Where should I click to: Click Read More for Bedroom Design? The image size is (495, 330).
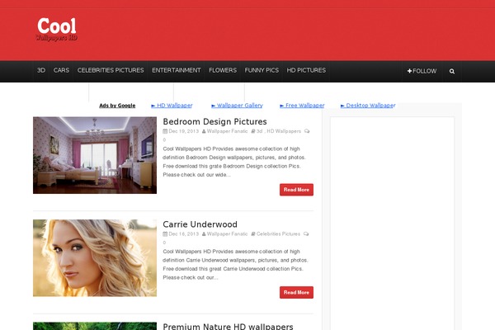296,190
